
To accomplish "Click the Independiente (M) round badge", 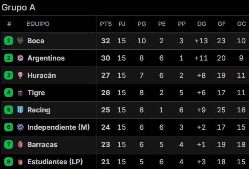I will [x=20, y=127].
